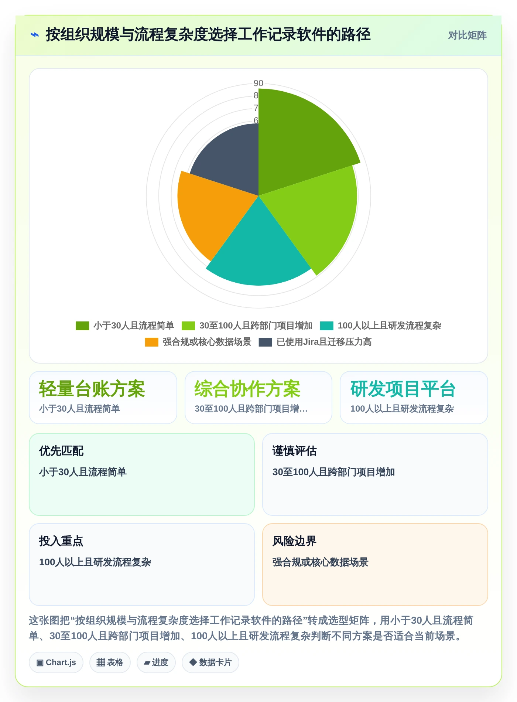Viewport: 517px width, 702px height.
Task: Click legend text 小于30人且流程简单
Action: [x=134, y=326]
